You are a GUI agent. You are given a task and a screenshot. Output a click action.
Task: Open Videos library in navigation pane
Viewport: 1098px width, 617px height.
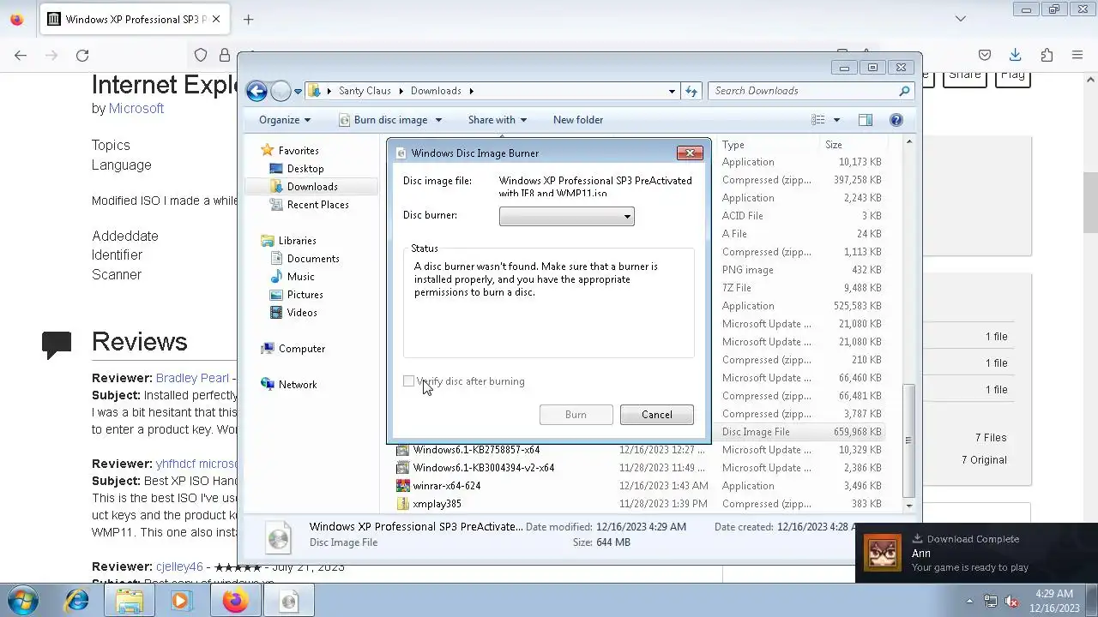click(302, 313)
